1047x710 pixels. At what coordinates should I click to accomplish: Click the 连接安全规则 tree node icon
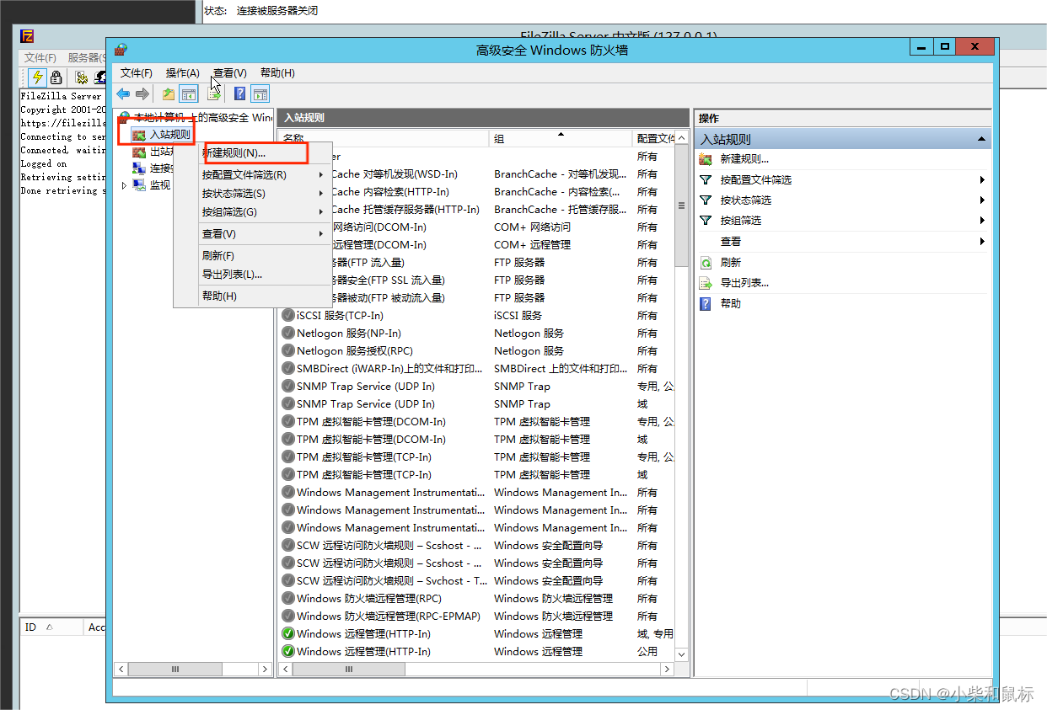click(x=140, y=168)
